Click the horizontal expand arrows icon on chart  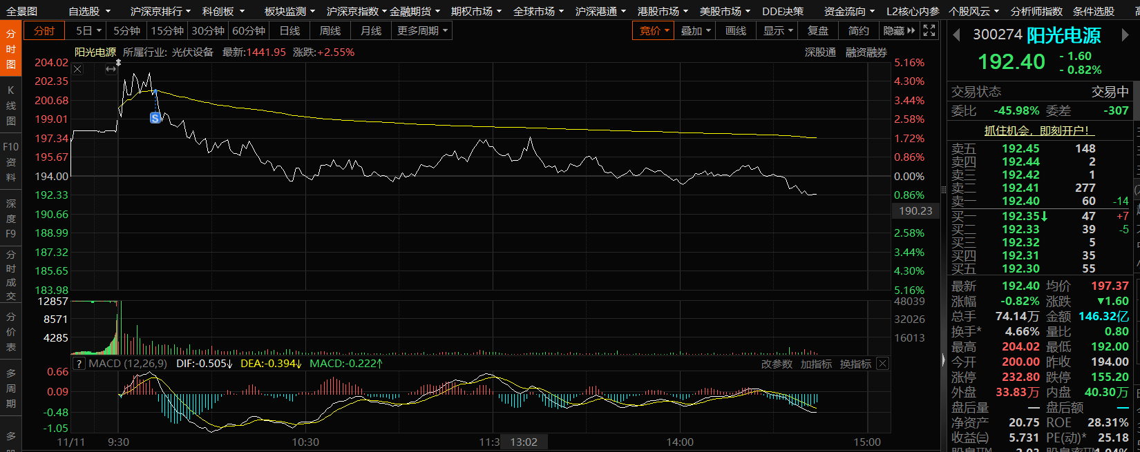pyautogui.click(x=111, y=69)
